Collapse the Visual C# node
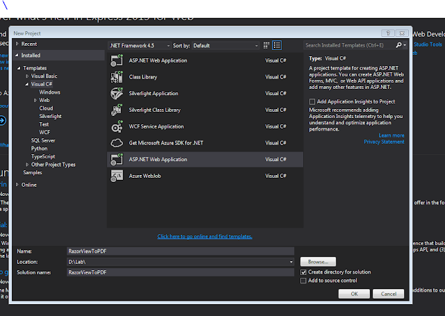This screenshot has width=445, height=316. (26, 84)
